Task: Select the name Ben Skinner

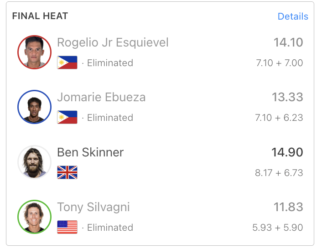Action: (90, 152)
